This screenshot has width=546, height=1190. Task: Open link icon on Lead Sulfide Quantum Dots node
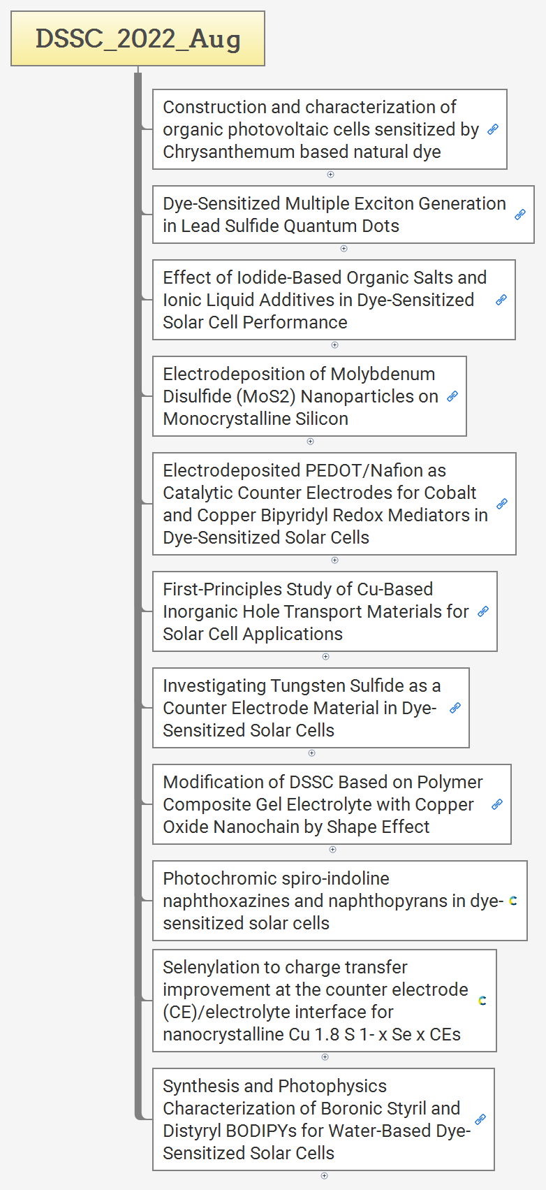pos(520,215)
